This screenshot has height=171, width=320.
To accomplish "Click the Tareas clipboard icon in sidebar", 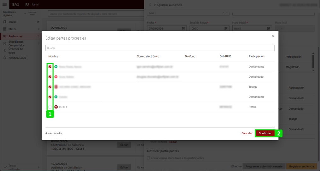I will (x=5, y=22).
